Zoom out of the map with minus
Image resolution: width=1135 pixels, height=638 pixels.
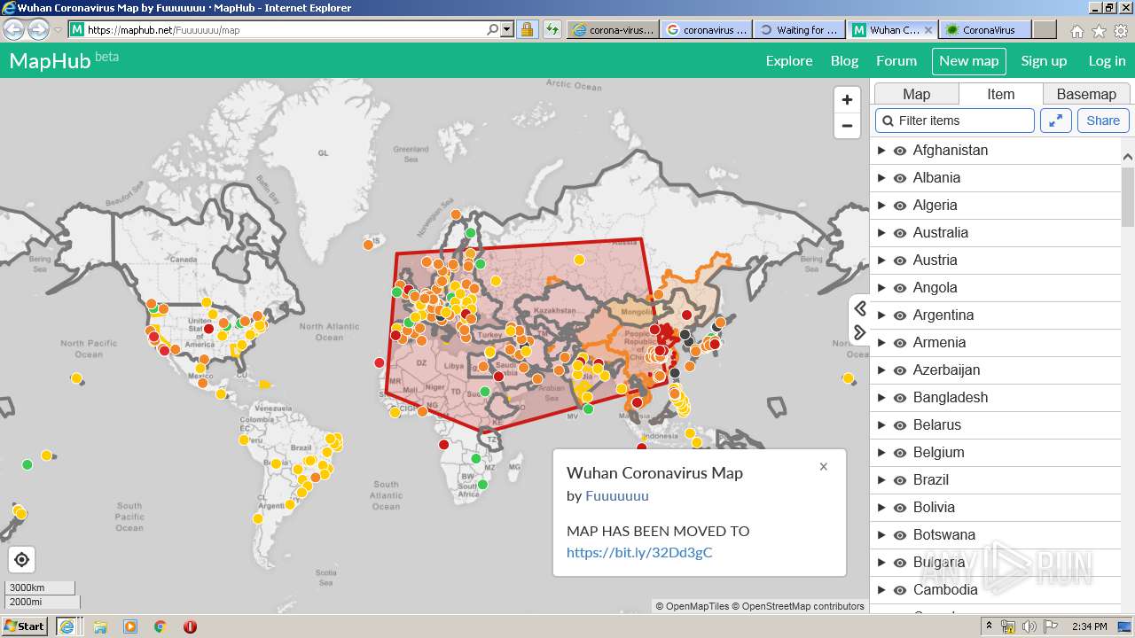847,125
